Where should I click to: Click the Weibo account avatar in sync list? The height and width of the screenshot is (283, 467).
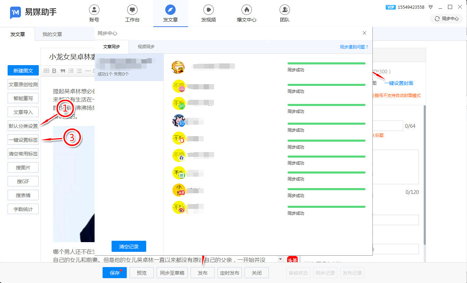tap(179, 207)
